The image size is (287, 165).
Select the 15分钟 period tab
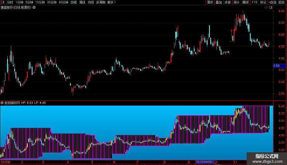(x=40, y=2)
